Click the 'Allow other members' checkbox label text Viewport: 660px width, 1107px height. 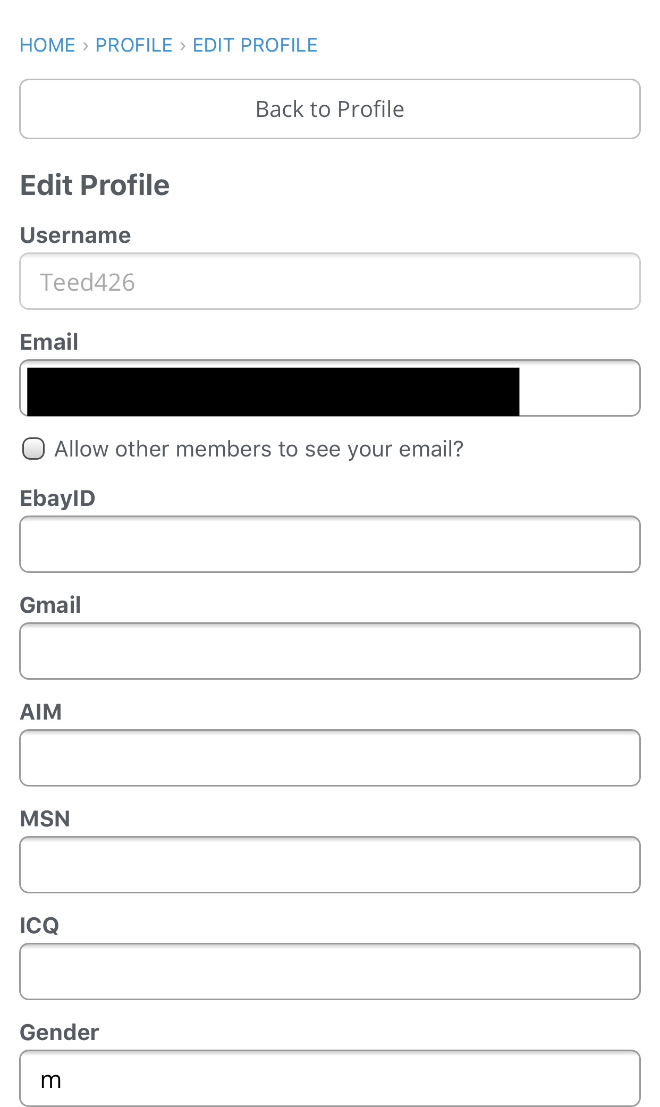pyautogui.click(x=259, y=449)
